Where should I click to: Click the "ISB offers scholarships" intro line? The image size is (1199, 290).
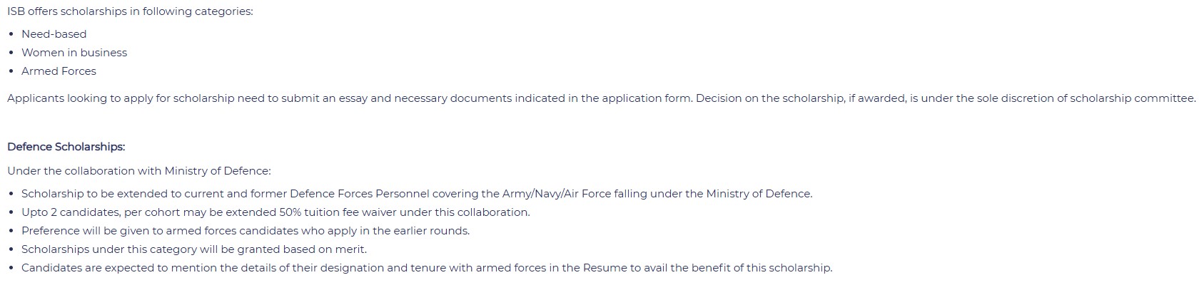tap(130, 12)
